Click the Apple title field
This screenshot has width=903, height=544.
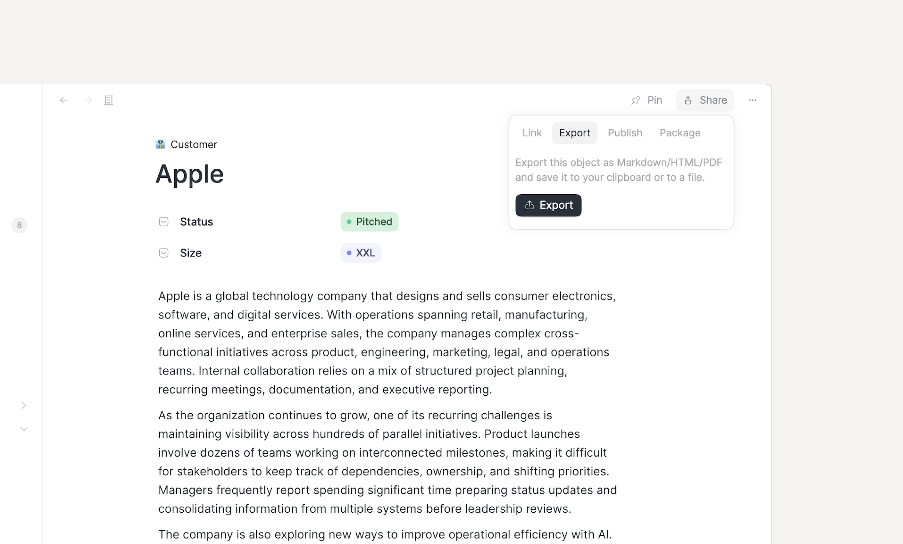pyautogui.click(x=189, y=174)
